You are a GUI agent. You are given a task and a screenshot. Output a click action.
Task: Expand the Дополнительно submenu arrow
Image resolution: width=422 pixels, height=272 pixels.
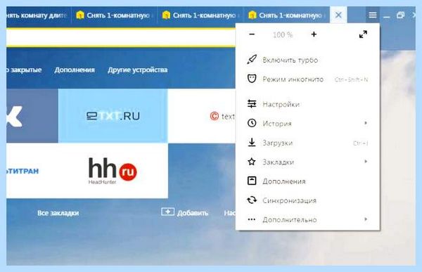[366, 219]
